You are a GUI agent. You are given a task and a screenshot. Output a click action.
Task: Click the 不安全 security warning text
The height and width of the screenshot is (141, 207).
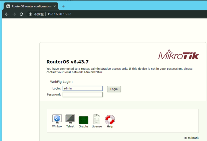pos(39,14)
